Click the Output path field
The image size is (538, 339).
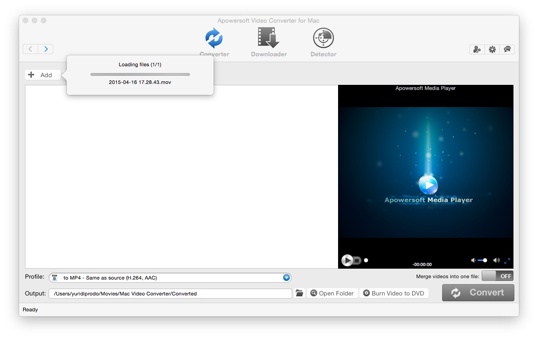click(x=170, y=294)
